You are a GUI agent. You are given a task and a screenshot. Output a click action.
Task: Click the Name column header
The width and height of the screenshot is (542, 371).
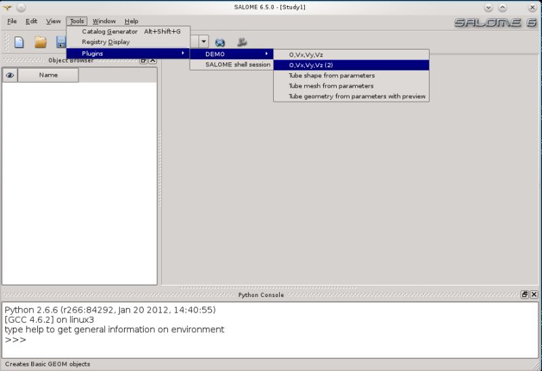pyautogui.click(x=48, y=75)
